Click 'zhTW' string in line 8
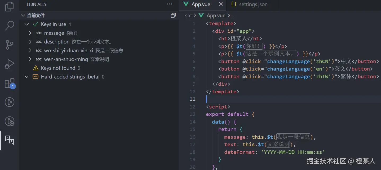Image resolution: width=381 pixels, height=170 pixels. click(323, 77)
